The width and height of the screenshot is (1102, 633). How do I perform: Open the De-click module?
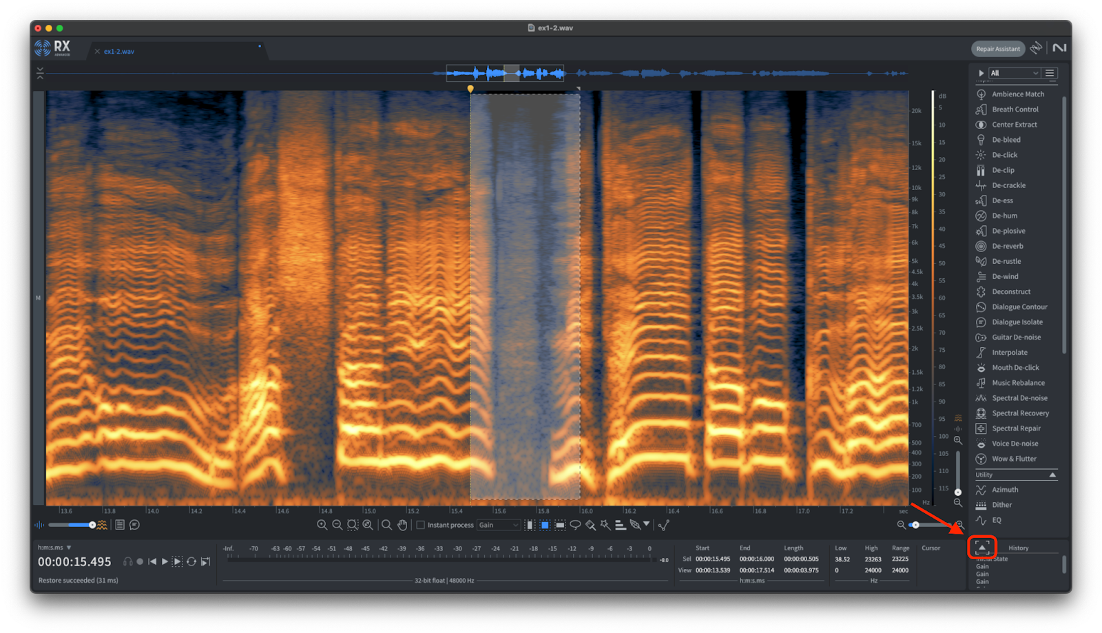(x=1004, y=155)
